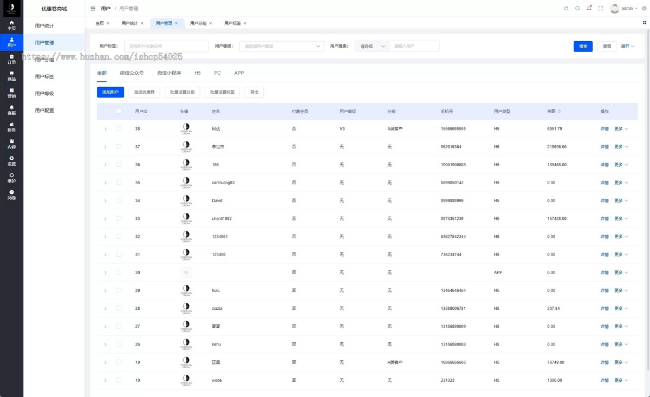Select 用户等级 in the user submenu
The height and width of the screenshot is (397, 650).
tap(44, 94)
